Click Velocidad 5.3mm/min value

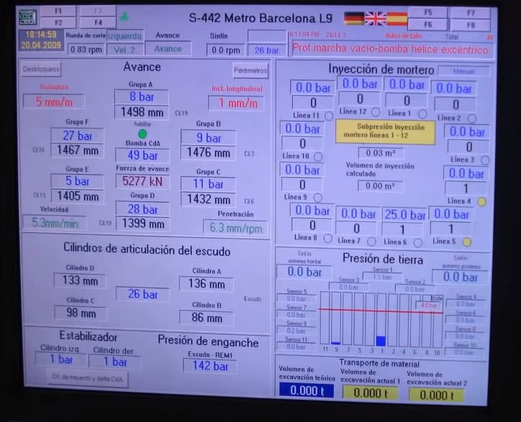[x=55, y=222]
